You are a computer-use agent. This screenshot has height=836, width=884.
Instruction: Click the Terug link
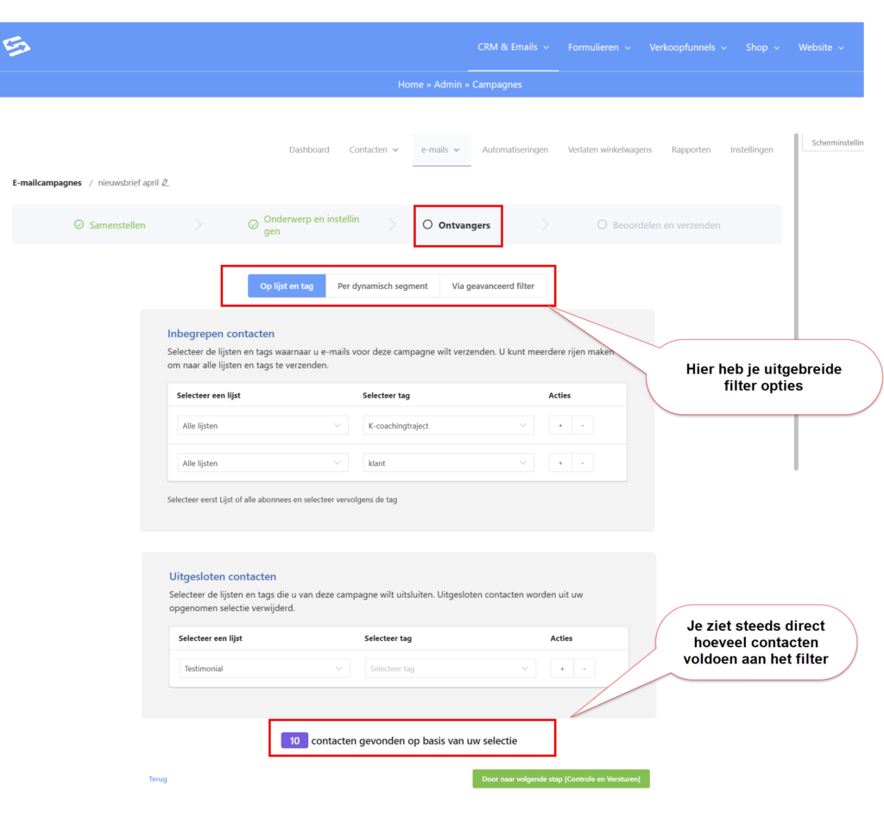[x=158, y=779]
